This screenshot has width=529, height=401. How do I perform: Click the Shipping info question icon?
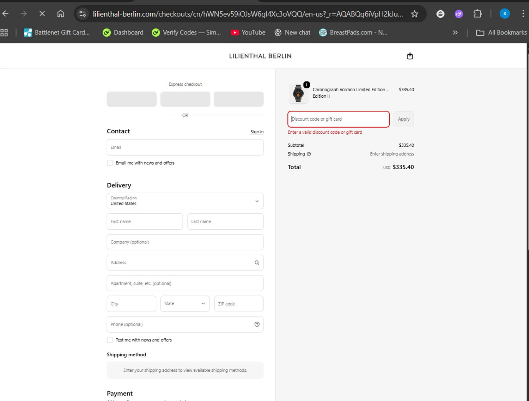[309, 154]
